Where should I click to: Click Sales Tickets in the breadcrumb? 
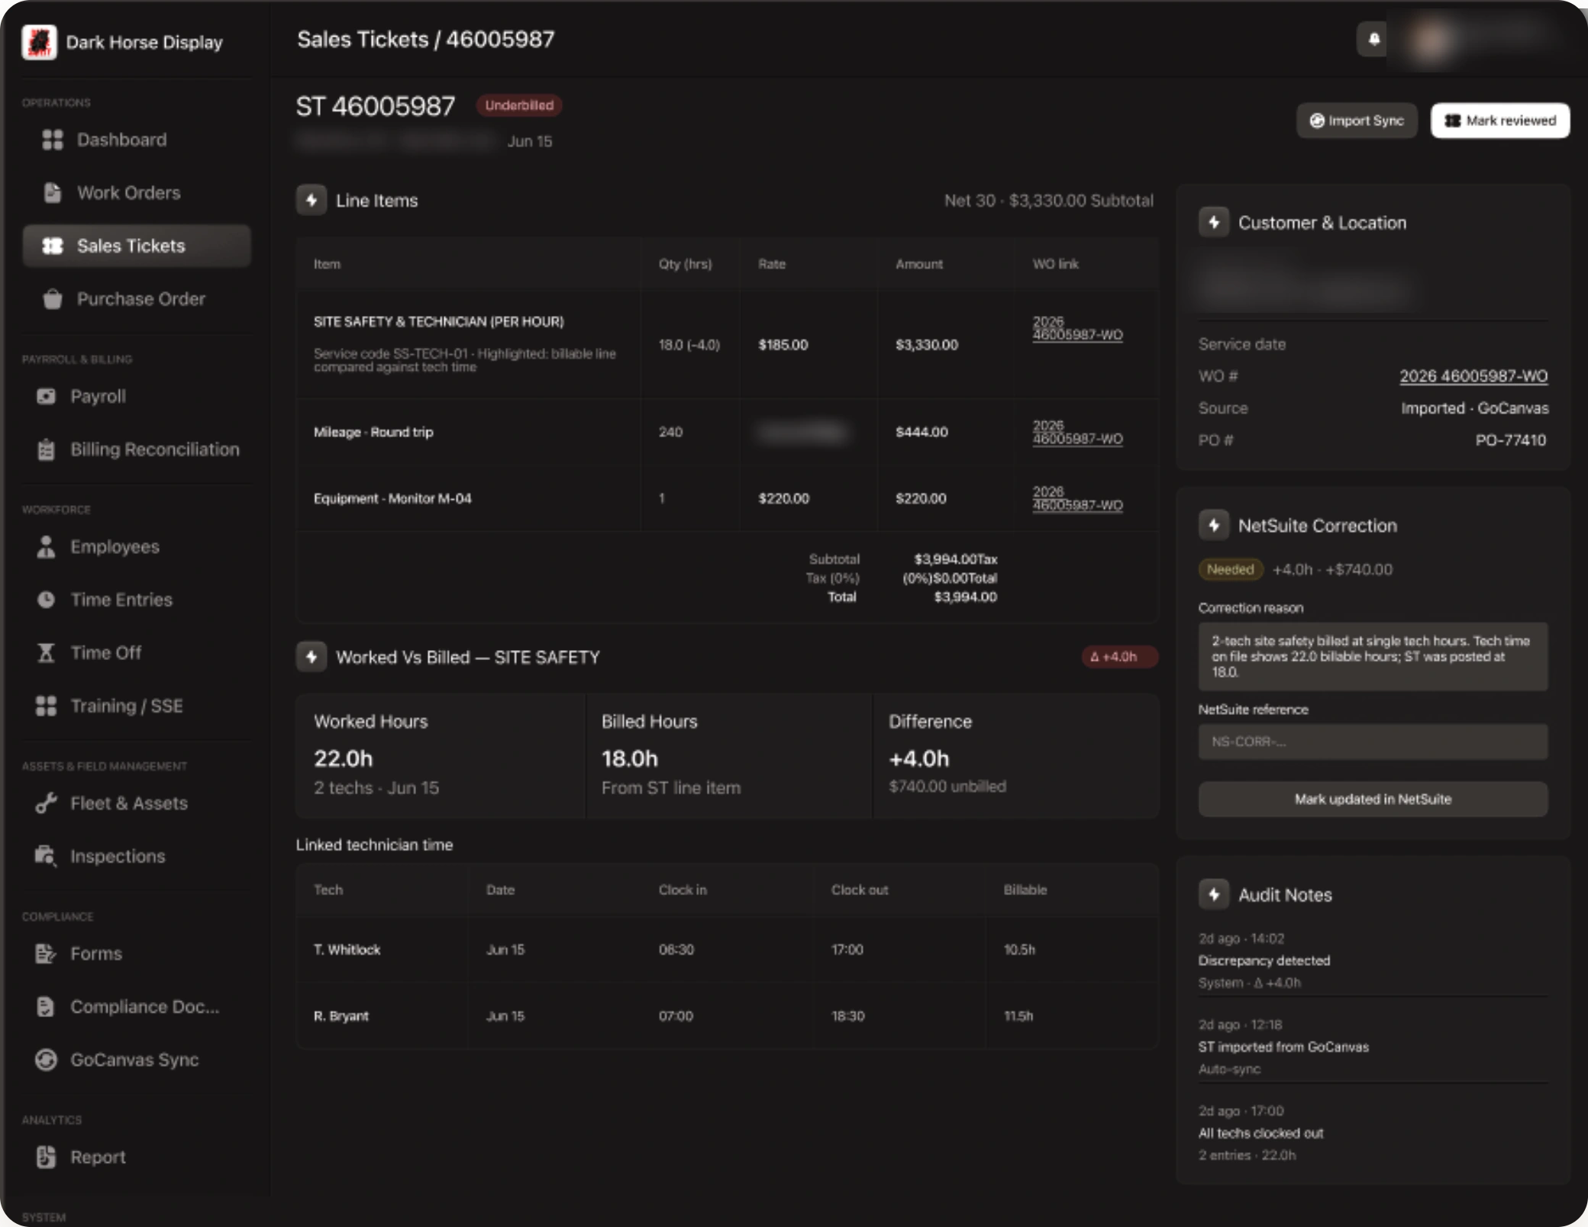click(x=363, y=39)
